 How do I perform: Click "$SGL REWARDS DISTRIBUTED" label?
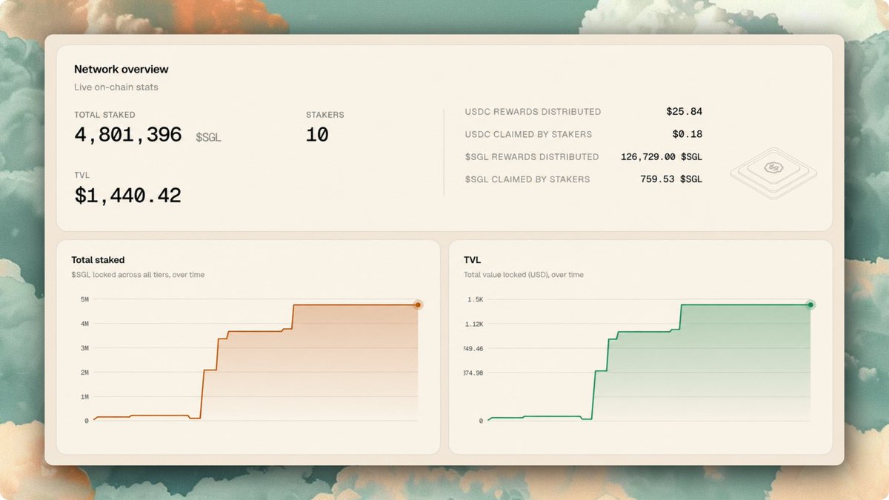tap(532, 156)
